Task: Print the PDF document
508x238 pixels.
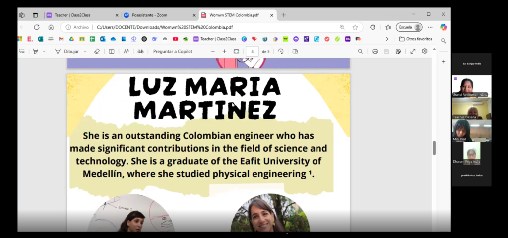Action: (x=375, y=51)
